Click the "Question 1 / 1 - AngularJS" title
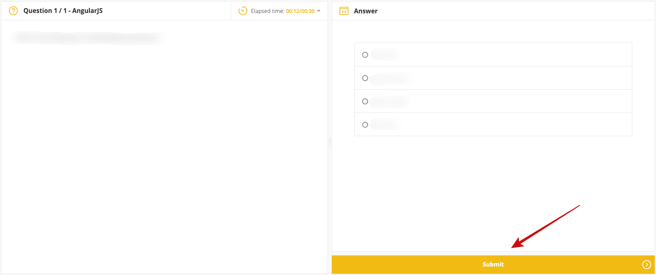 (x=63, y=11)
